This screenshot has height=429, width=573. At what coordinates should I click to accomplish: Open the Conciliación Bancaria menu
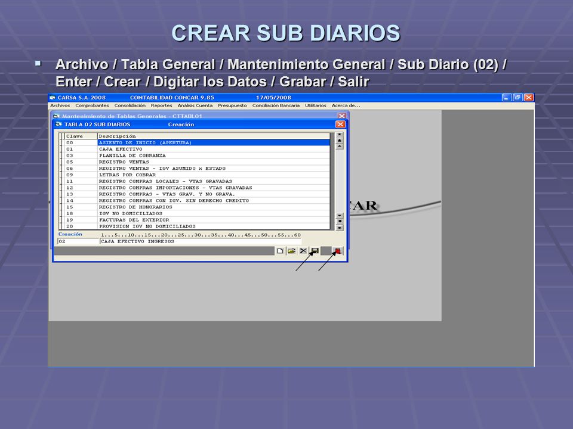(x=276, y=105)
